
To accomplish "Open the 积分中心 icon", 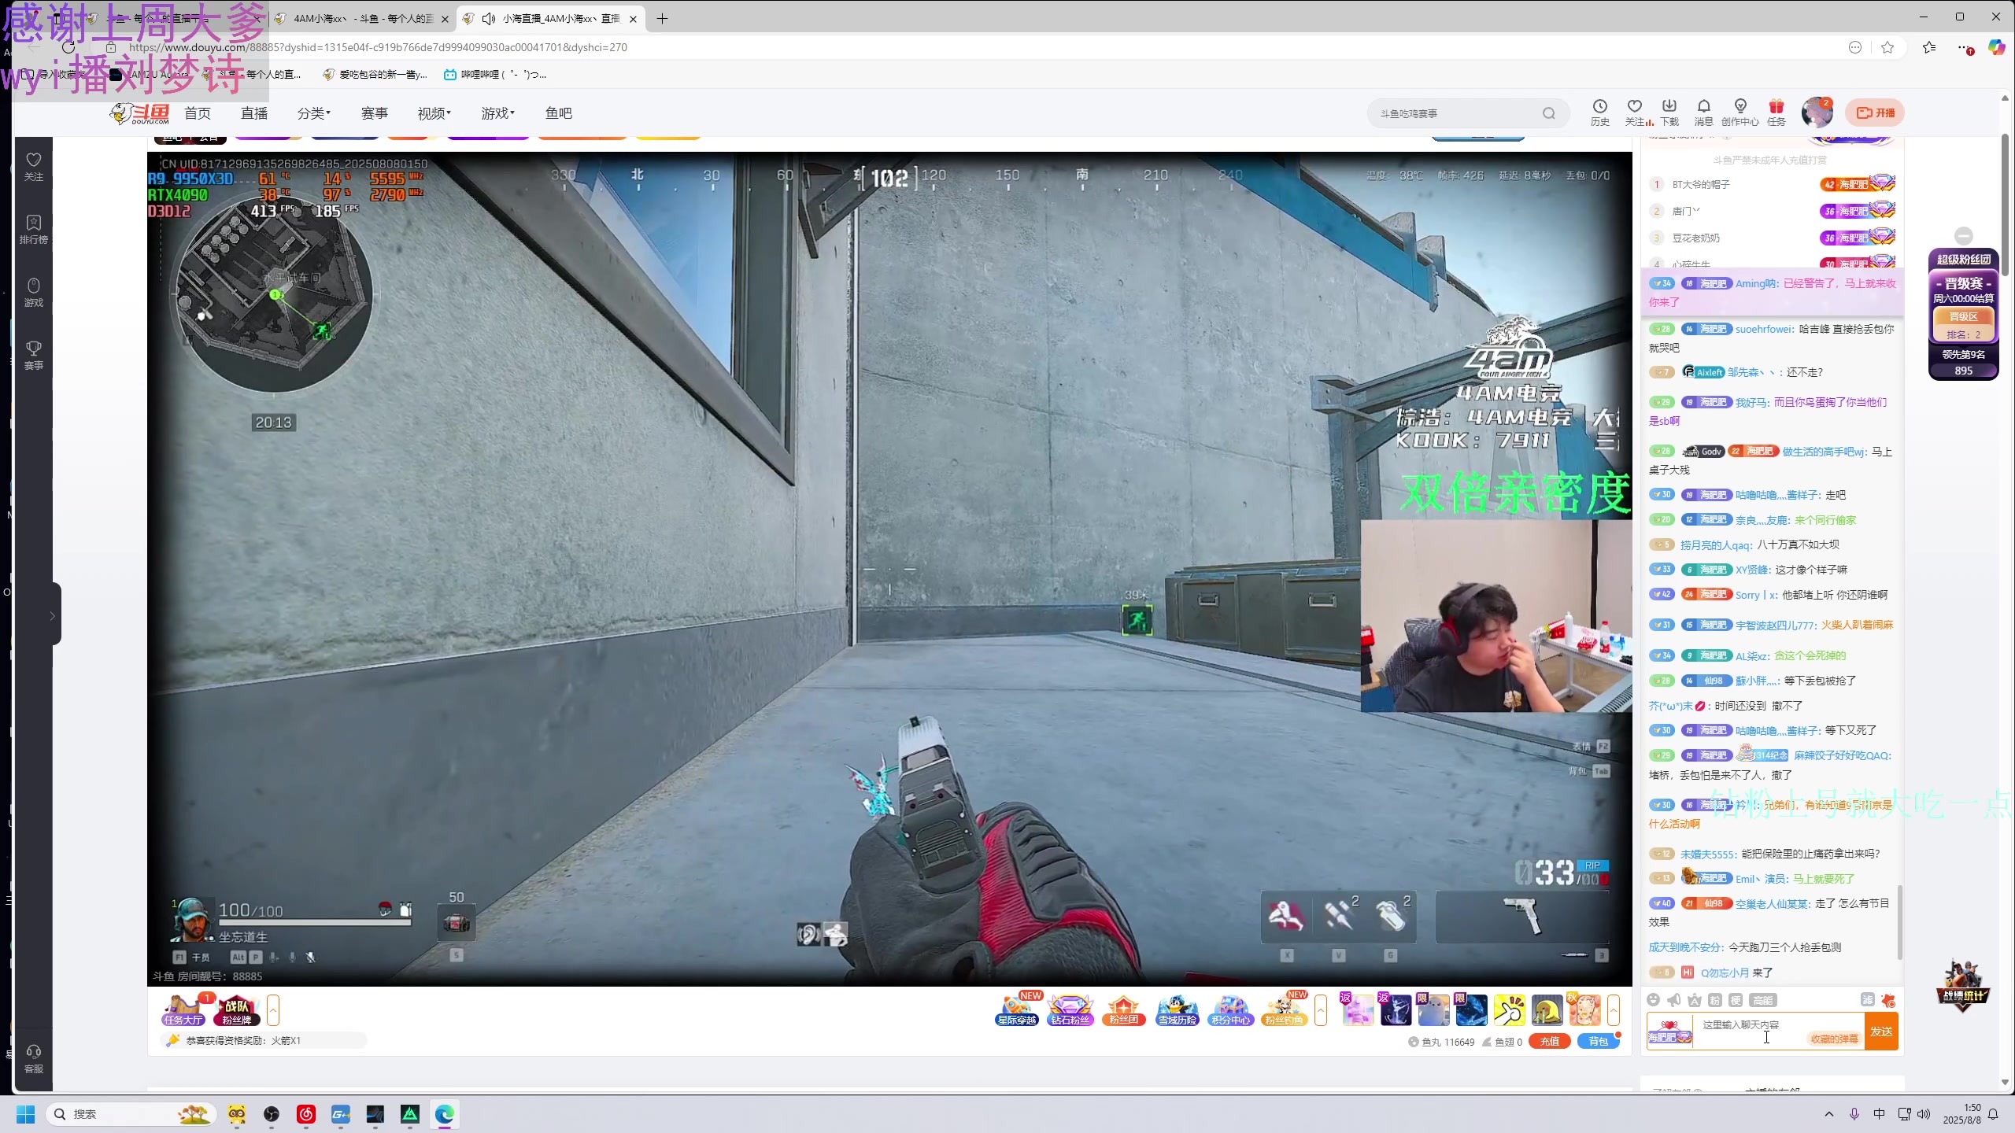I will coord(1231,1010).
